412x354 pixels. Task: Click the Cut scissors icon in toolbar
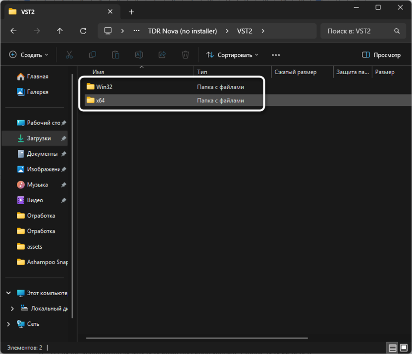click(x=69, y=55)
